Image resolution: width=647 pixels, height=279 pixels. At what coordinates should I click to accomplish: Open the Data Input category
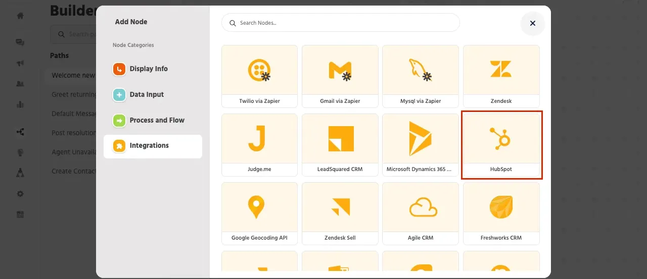pos(153,95)
